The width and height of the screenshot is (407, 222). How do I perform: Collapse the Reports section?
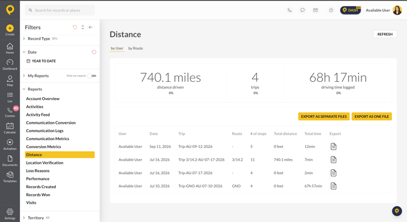click(x=24, y=89)
